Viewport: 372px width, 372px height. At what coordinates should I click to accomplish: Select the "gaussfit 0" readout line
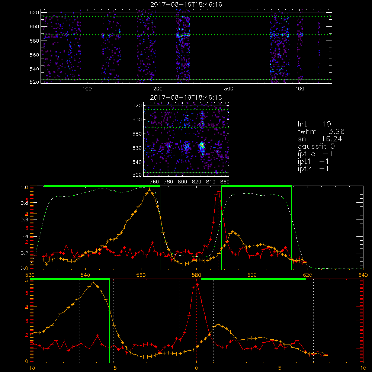point(316,146)
